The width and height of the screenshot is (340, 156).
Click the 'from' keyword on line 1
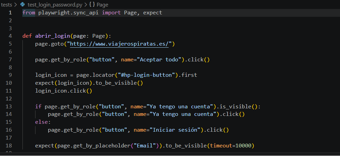29,13
